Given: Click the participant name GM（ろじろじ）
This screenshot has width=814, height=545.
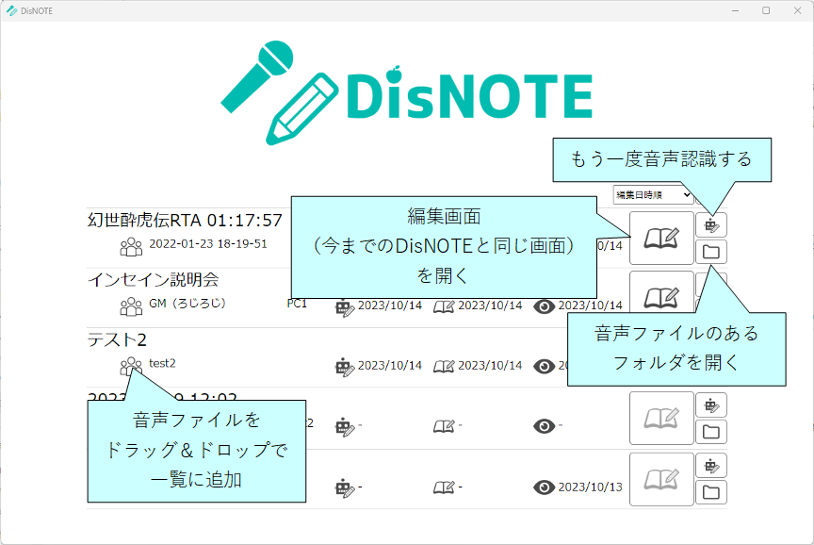Looking at the screenshot, I should pyautogui.click(x=187, y=304).
